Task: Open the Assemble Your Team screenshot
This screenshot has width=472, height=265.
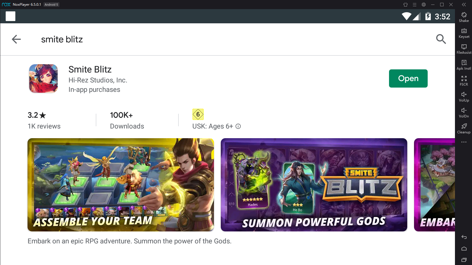Action: tap(121, 185)
